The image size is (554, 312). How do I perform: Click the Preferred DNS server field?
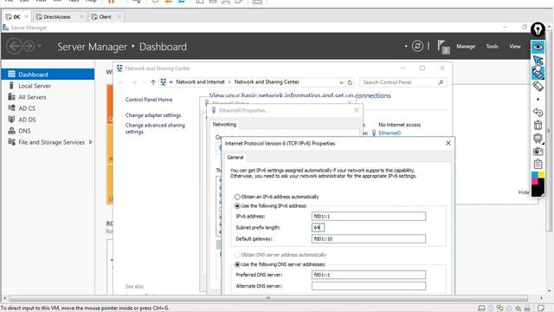(369, 275)
